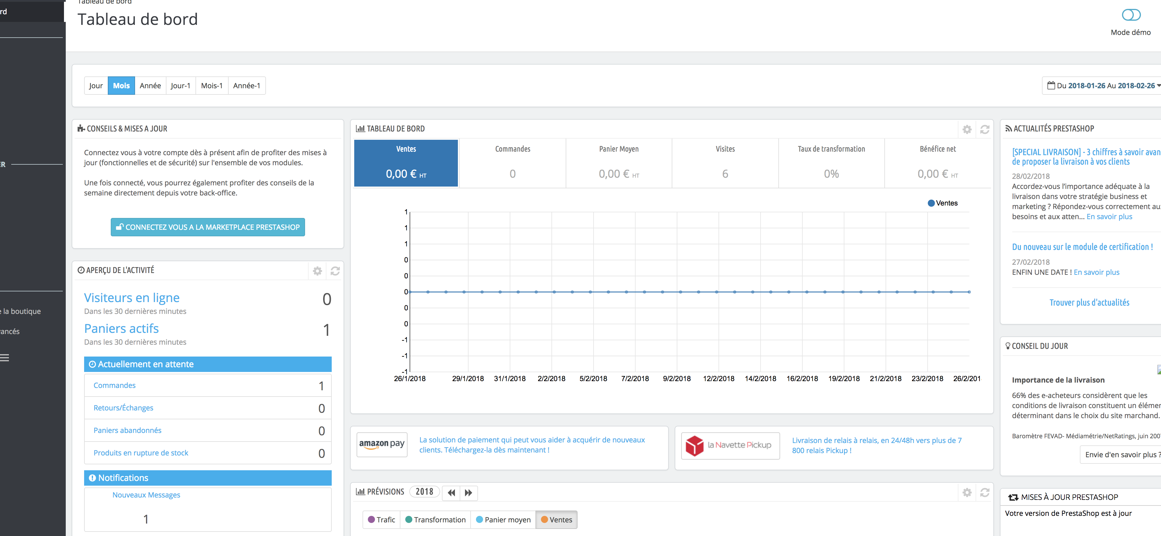The height and width of the screenshot is (536, 1161).
Task: Toggle Transformation series in Prévisions chart
Action: click(435, 520)
